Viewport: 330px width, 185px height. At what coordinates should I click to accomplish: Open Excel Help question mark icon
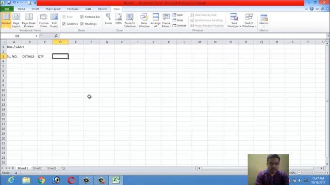pyautogui.click(x=311, y=9)
